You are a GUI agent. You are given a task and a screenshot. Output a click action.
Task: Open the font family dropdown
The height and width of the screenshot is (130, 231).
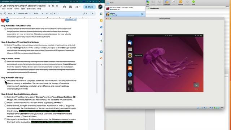[x=39, y=13]
